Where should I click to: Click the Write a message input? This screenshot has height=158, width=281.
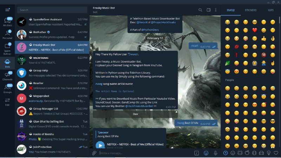click(x=146, y=153)
